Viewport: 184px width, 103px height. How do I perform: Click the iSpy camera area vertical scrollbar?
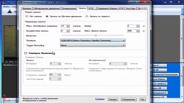[182, 39]
